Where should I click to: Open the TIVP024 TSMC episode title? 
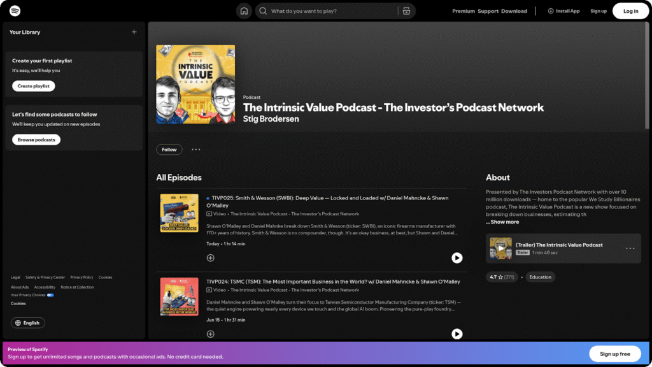[333, 282]
